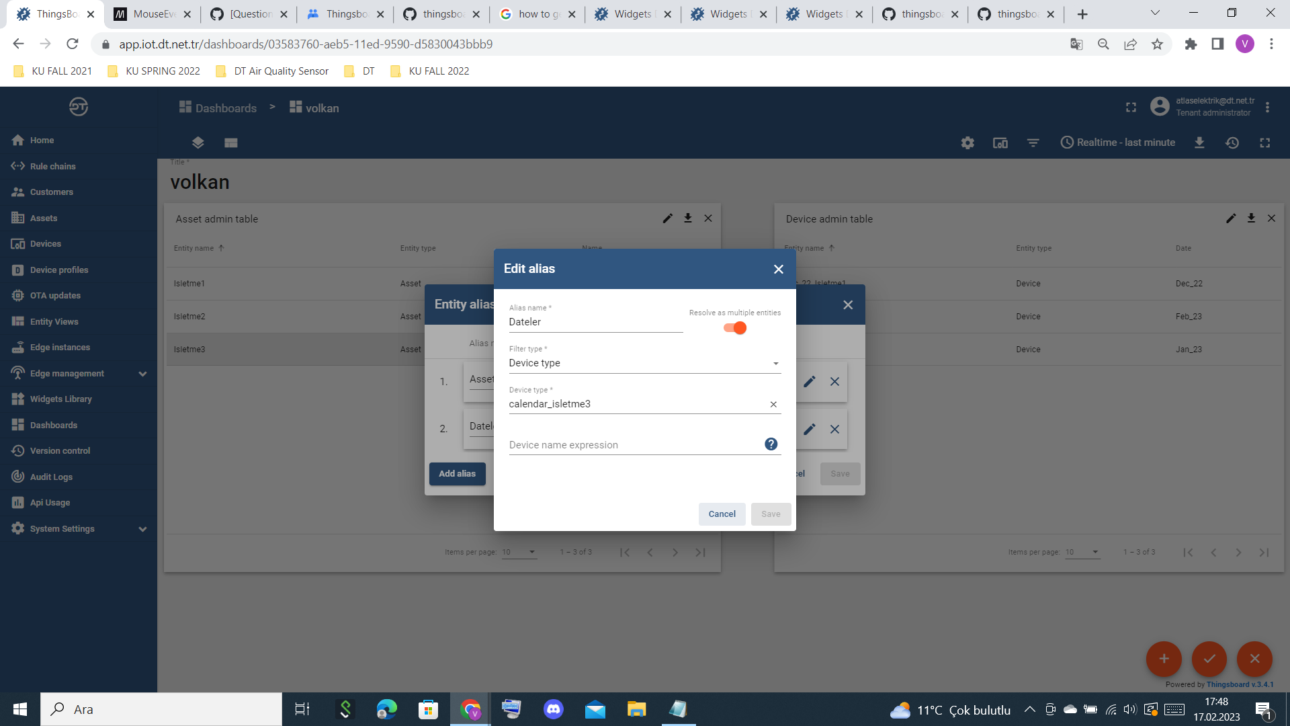Export data from the Device admin table
This screenshot has height=726, width=1290.
click(x=1251, y=218)
